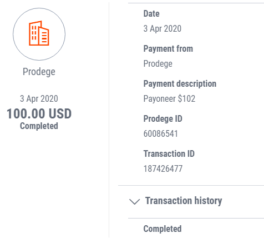This screenshot has height=238, width=264.
Task: Click the orange Prodege building icon
Action: (x=39, y=33)
